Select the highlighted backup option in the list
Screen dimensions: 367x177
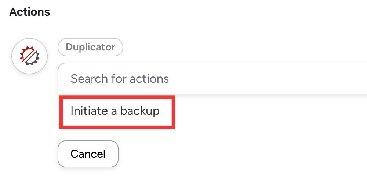point(115,111)
